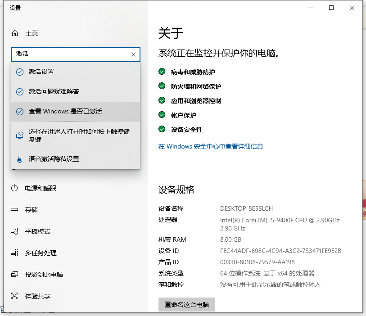Click the 平板模式 tablet icon
Screen dimensions: 366x316
click(15, 231)
